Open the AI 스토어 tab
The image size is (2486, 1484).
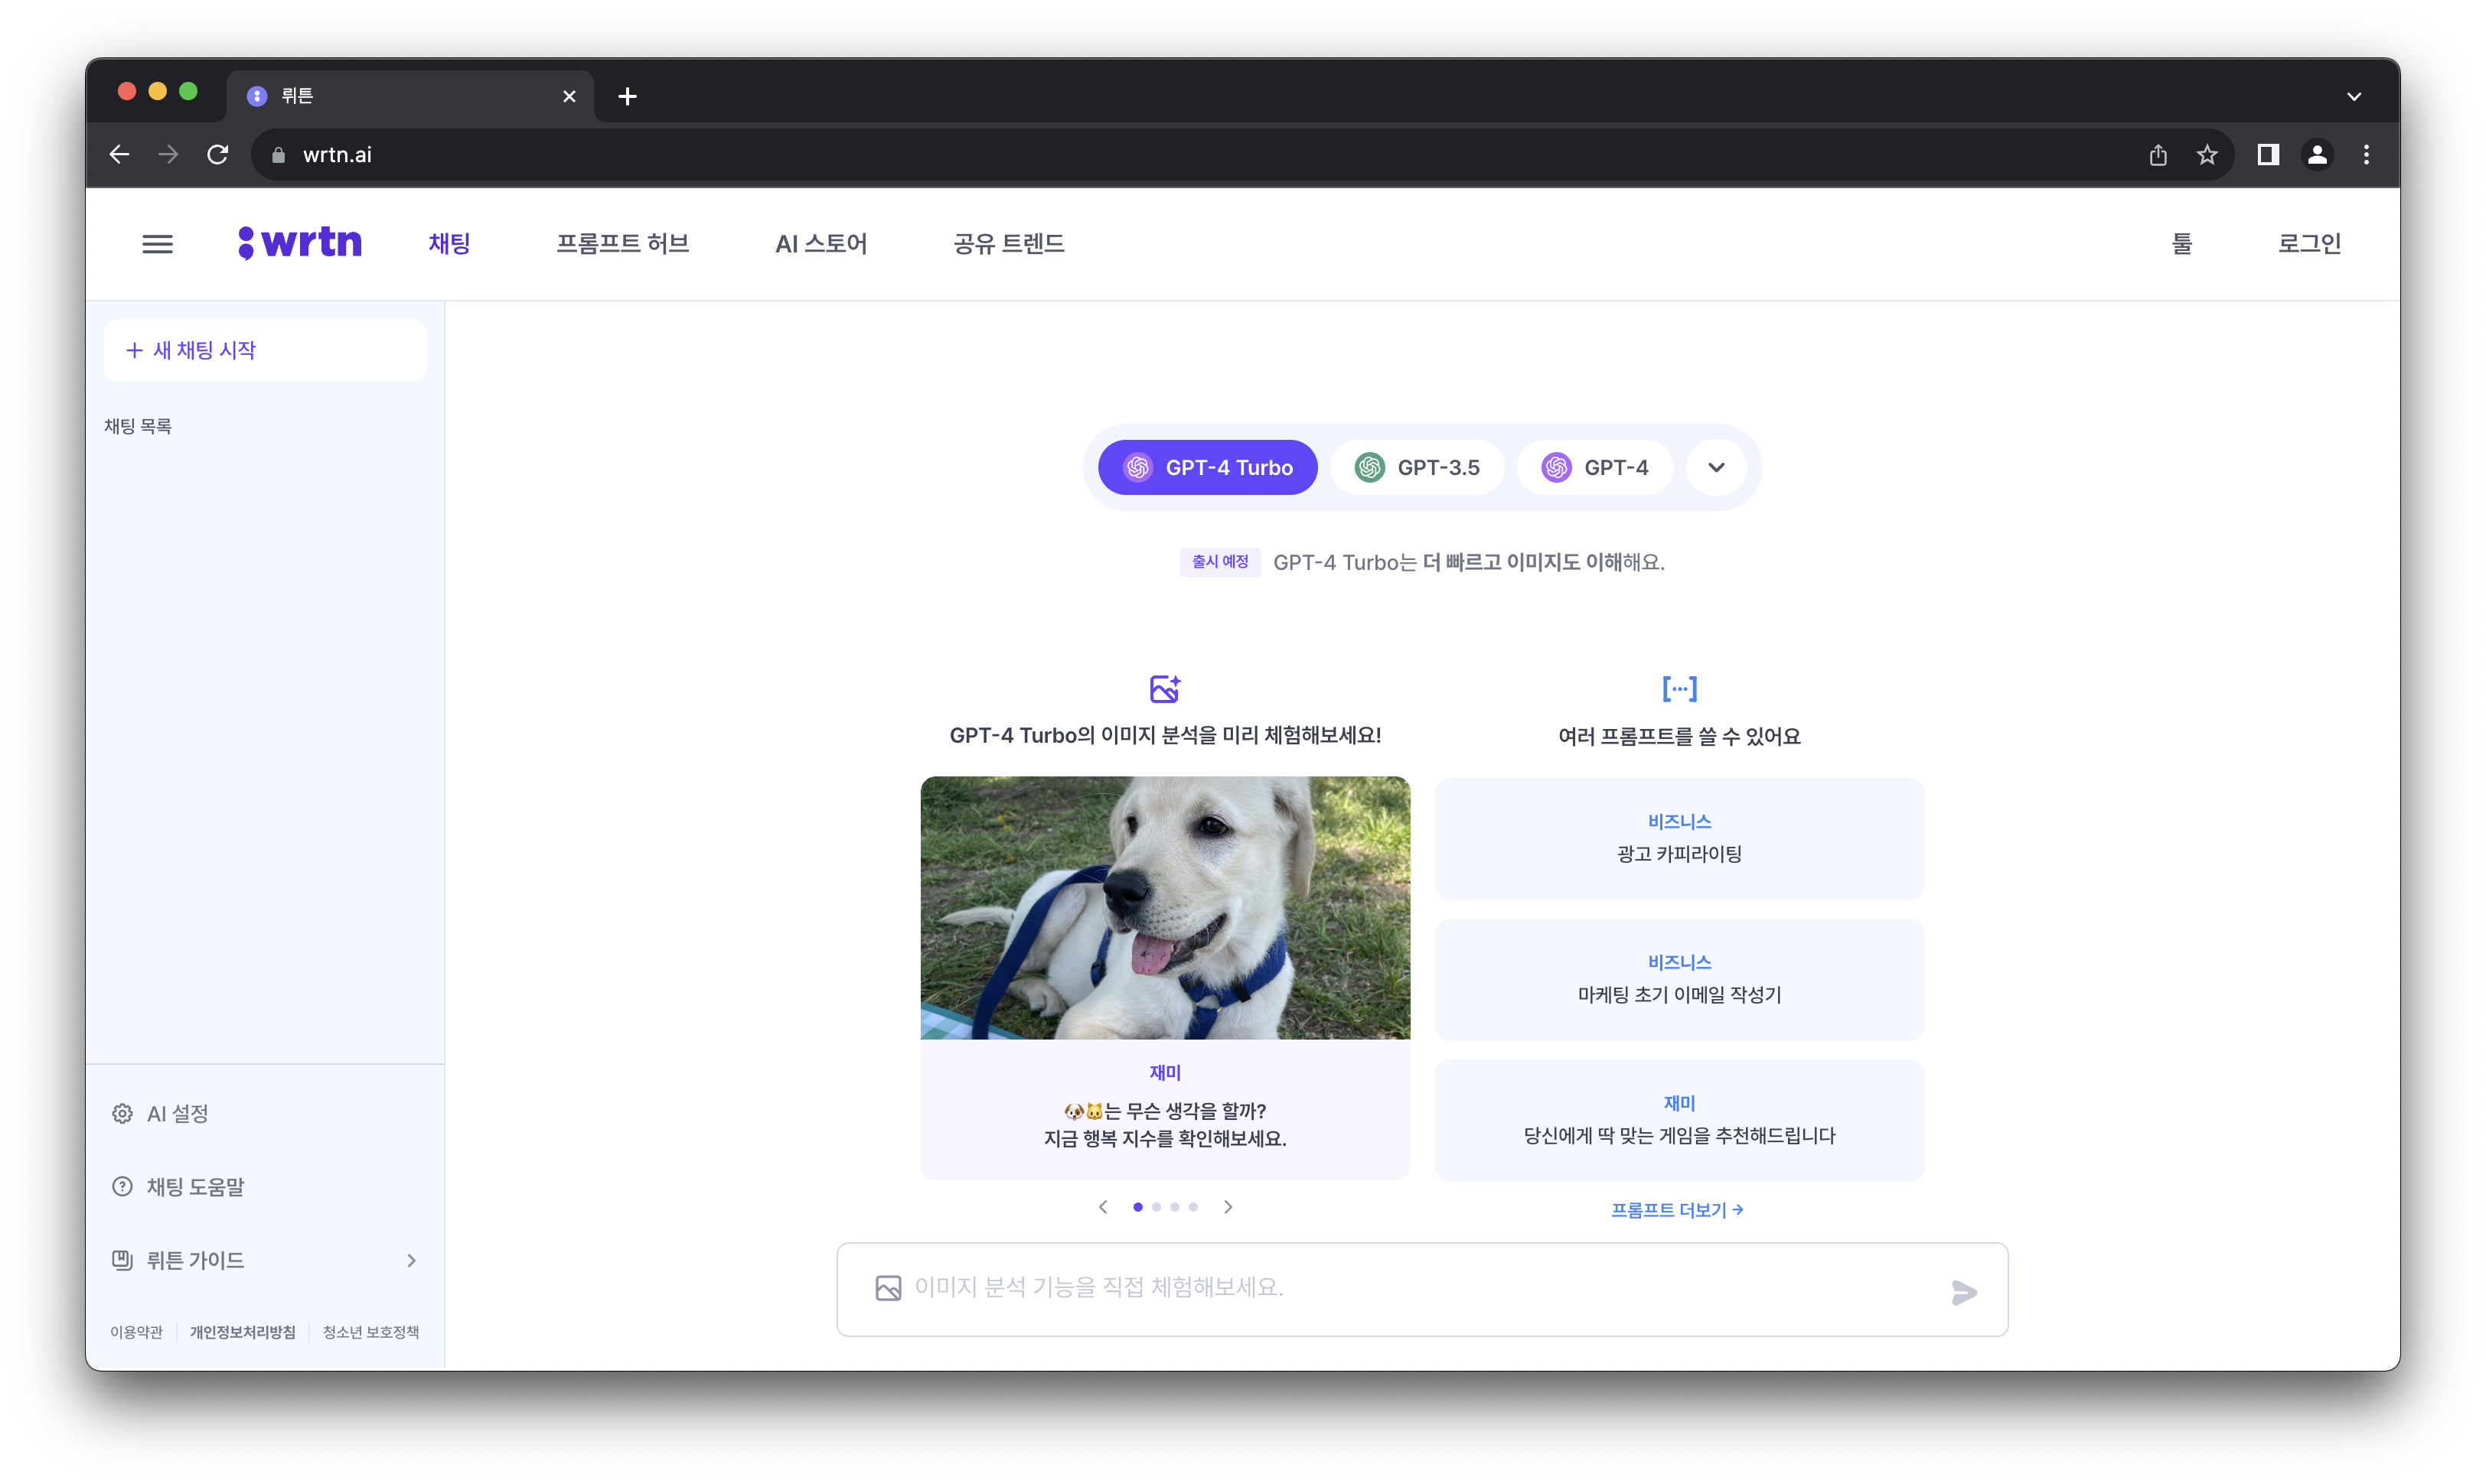click(x=821, y=244)
